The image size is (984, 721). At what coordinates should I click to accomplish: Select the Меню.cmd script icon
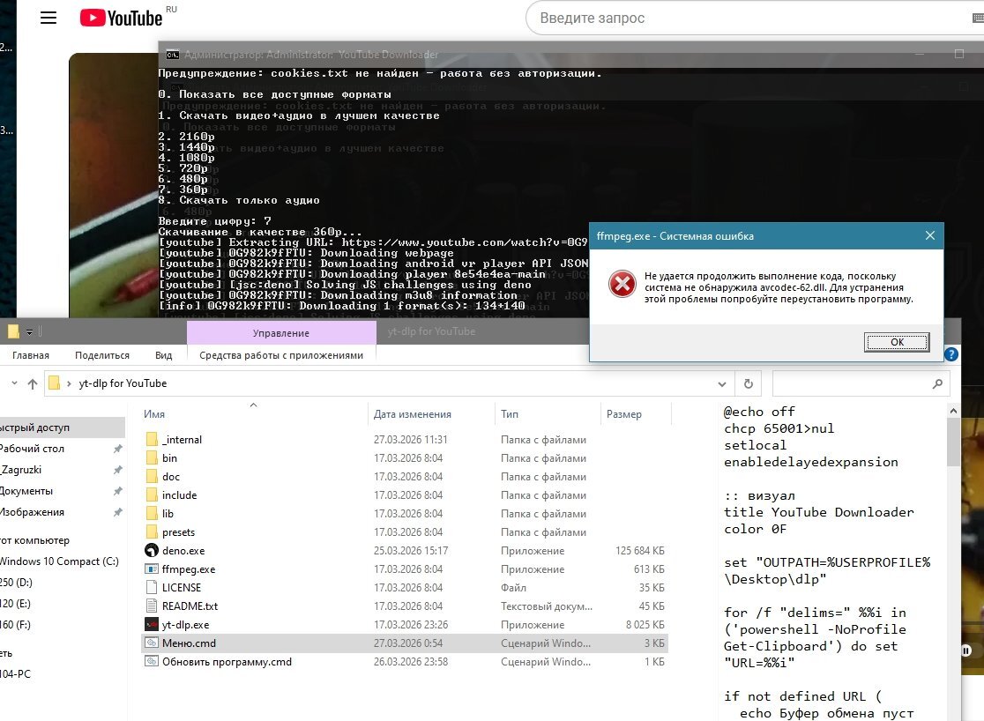pyautogui.click(x=152, y=643)
